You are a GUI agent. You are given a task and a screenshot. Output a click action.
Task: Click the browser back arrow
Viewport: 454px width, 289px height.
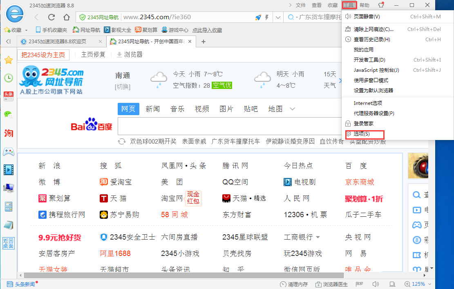(x=36, y=18)
